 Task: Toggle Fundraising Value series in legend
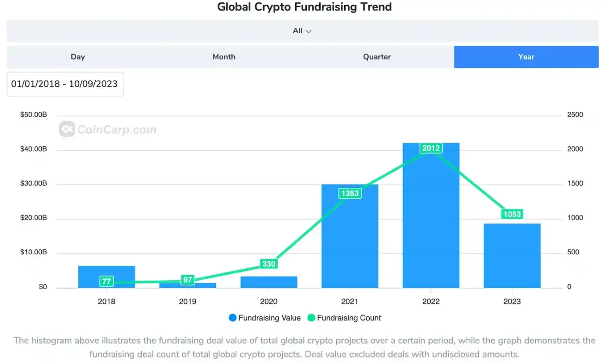pyautogui.click(x=265, y=318)
